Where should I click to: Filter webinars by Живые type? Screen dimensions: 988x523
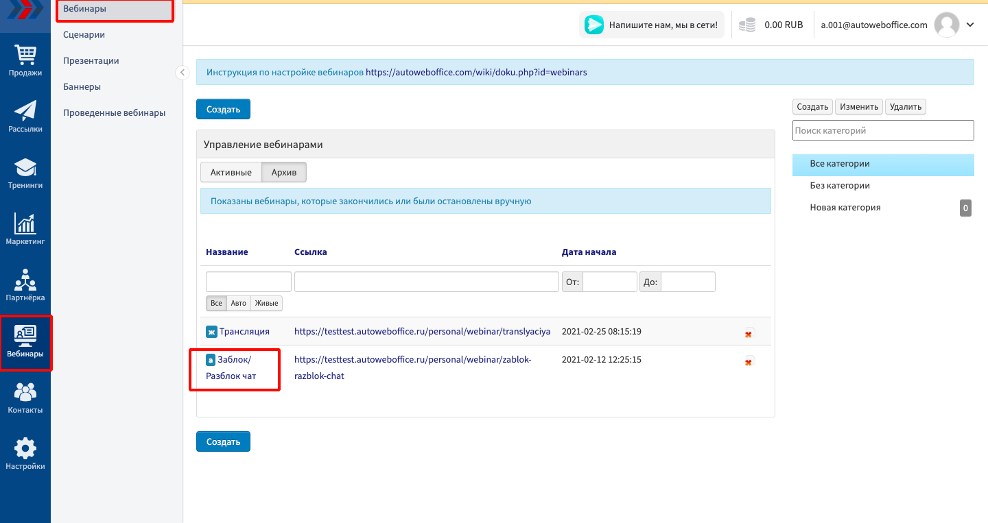[x=266, y=303]
